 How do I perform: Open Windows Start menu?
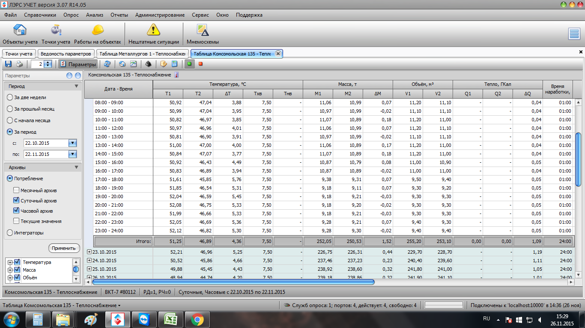point(11,319)
